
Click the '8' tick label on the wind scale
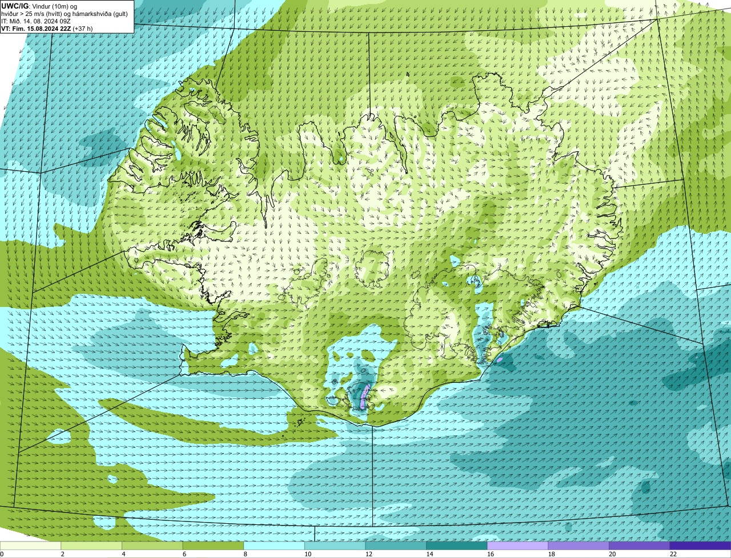coord(245,554)
